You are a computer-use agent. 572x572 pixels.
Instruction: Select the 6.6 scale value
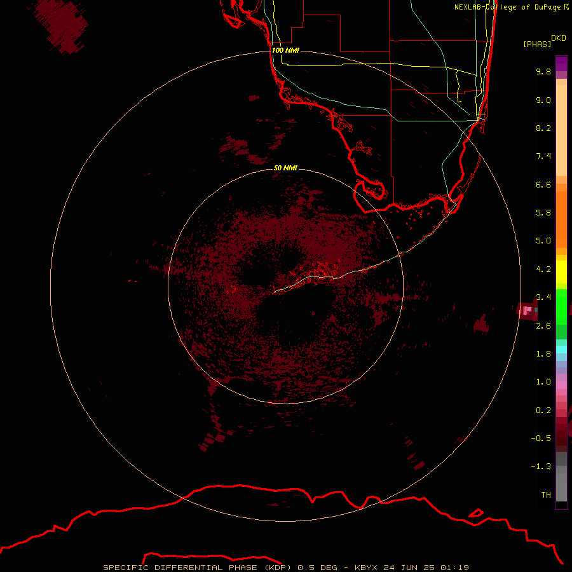pos(543,184)
